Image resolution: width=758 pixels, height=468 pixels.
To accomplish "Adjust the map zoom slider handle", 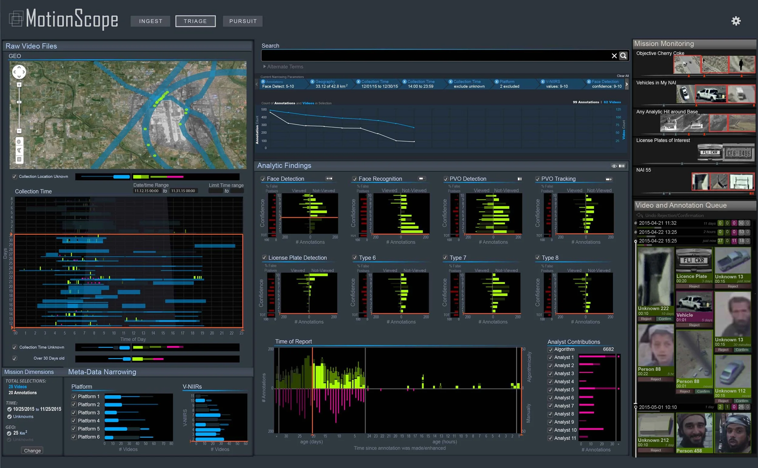I will (x=19, y=102).
